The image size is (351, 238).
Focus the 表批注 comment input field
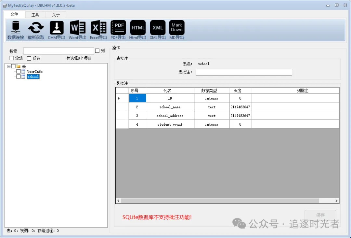(x=244, y=72)
